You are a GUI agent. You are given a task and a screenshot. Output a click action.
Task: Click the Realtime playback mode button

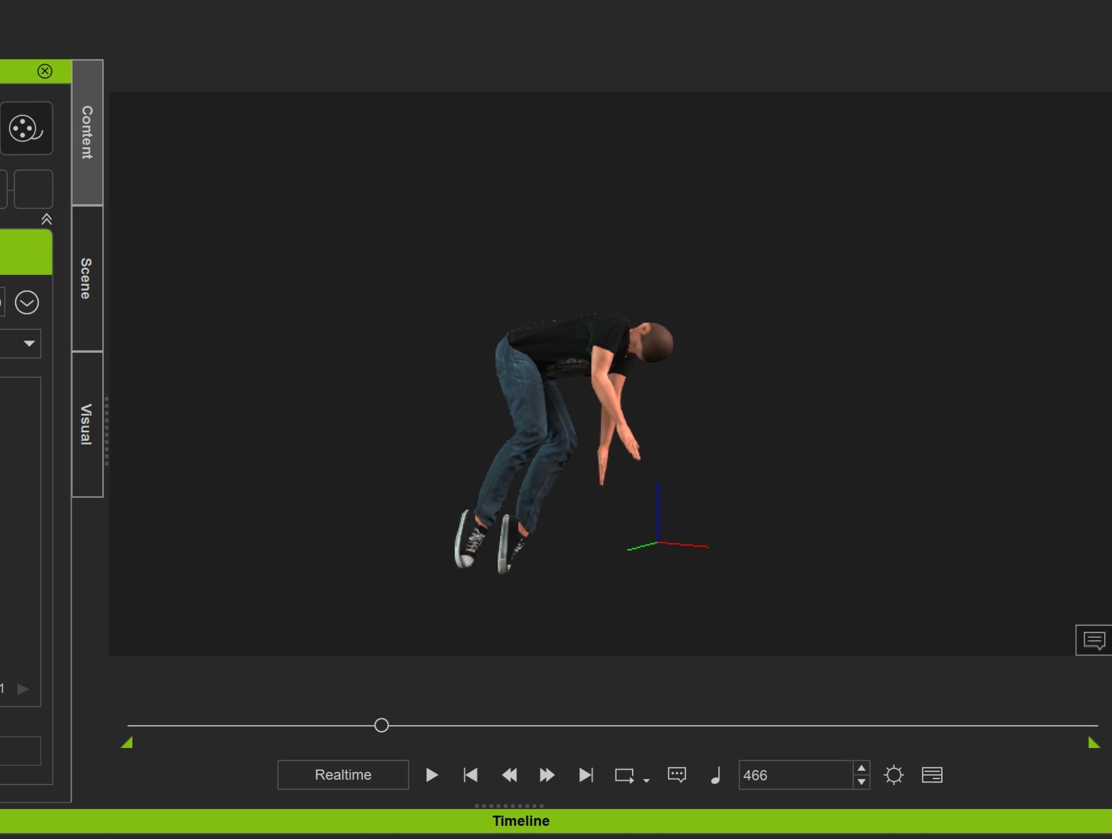click(343, 775)
